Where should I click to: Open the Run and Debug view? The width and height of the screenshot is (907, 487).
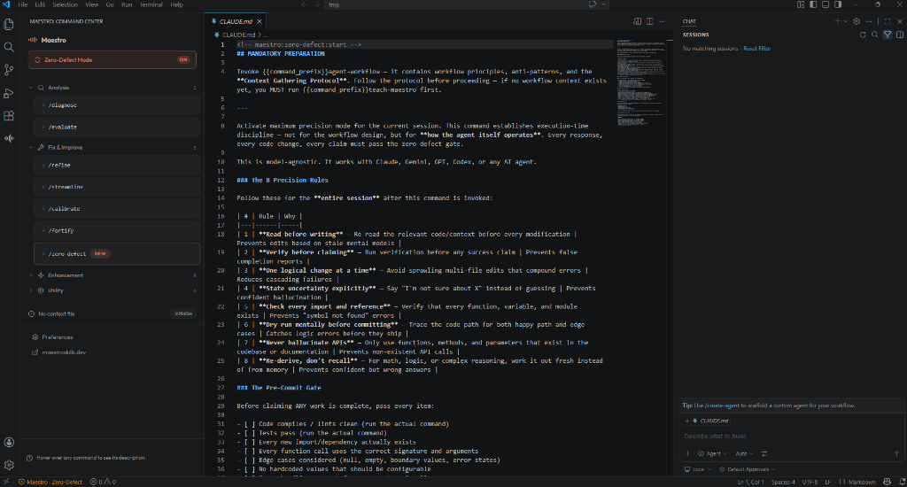tap(9, 93)
